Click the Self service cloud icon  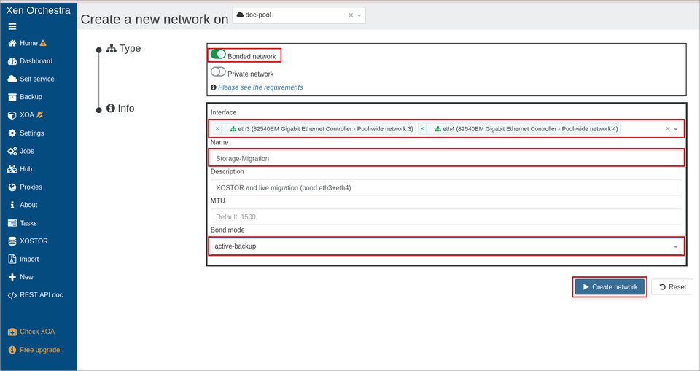12,79
